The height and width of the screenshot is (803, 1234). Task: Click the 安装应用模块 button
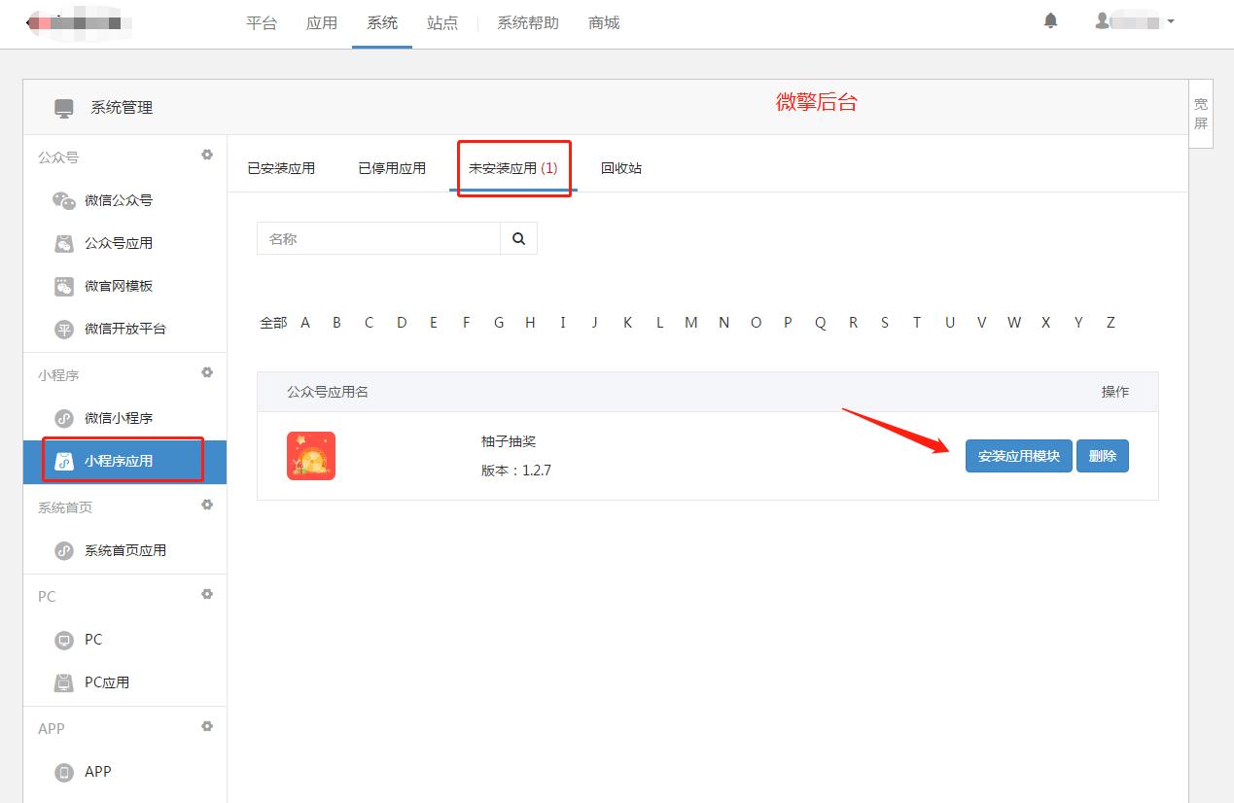[x=1017, y=455]
